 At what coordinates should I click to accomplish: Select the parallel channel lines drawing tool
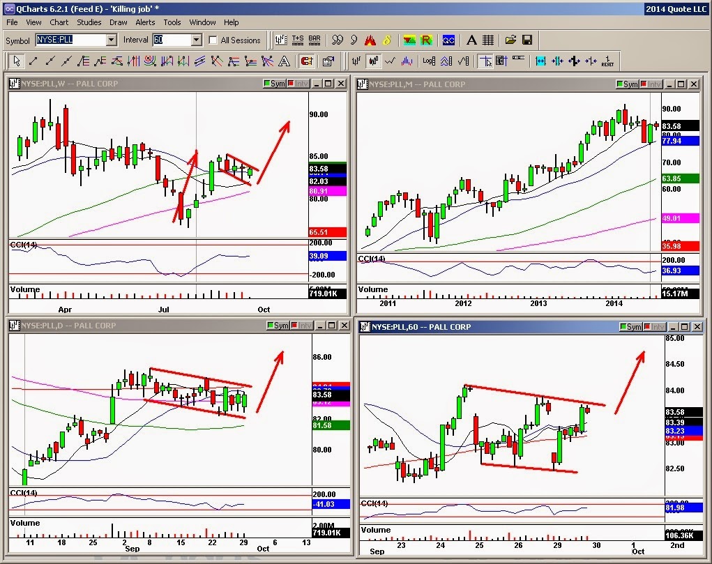[x=200, y=61]
